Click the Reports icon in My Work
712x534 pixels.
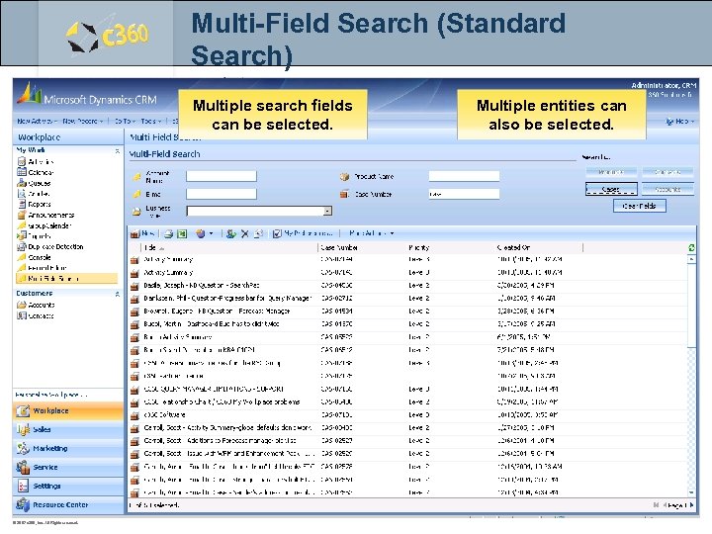[x=22, y=205]
